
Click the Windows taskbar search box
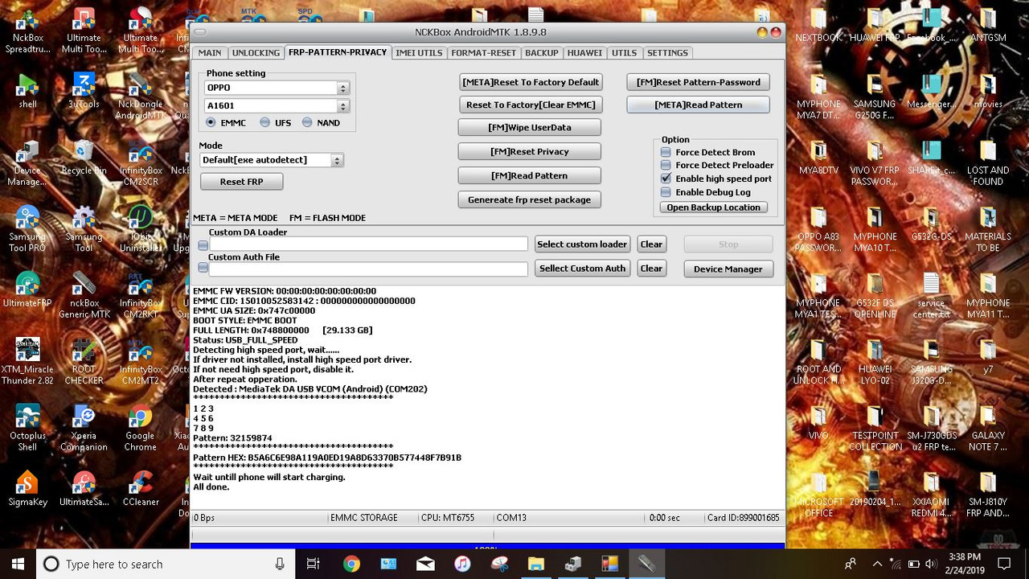point(164,564)
